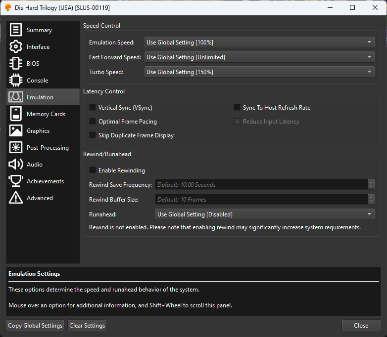Toggle Optimal Frame Pacing
The image size is (387, 337).
point(93,121)
